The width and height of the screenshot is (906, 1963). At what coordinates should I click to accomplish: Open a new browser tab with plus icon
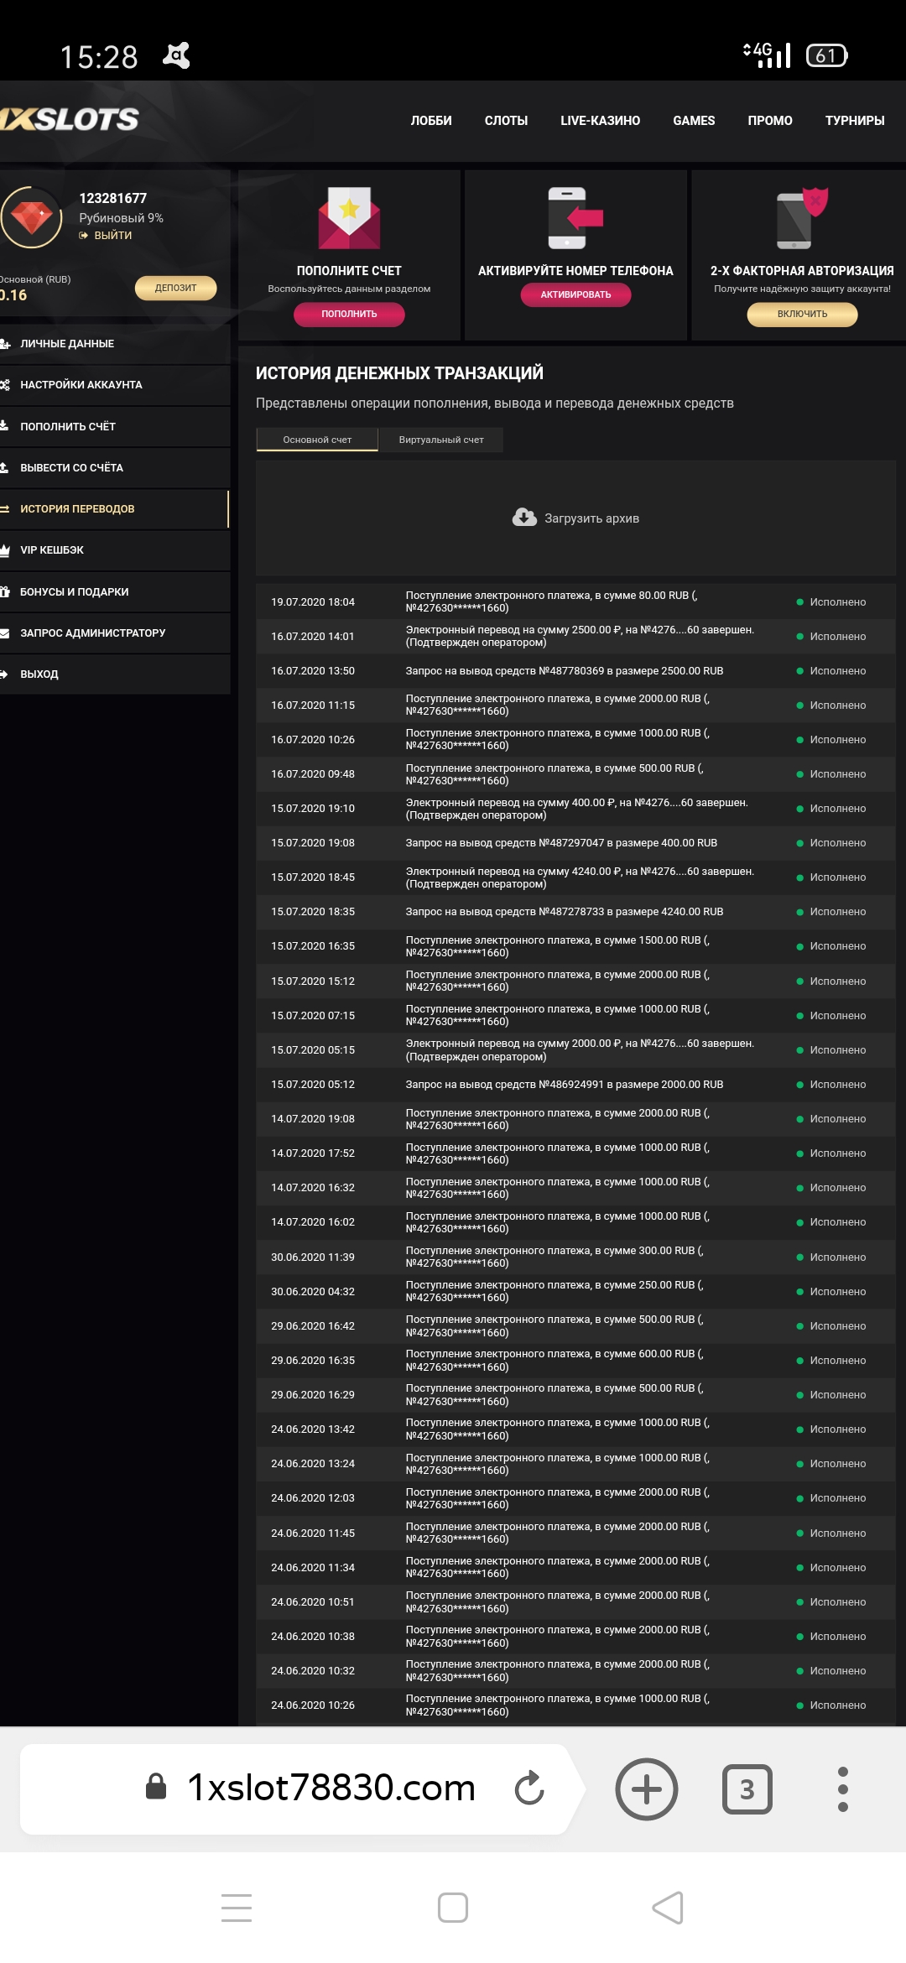coord(646,1789)
